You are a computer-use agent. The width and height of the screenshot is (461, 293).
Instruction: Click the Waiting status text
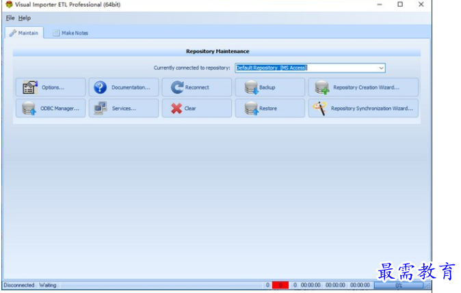(48, 285)
